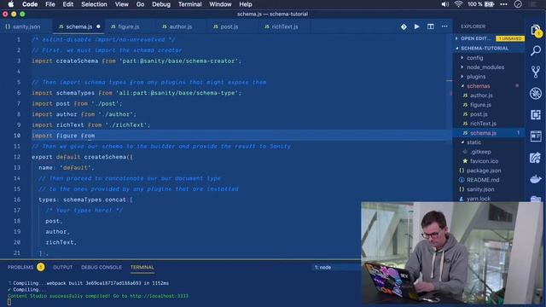Open Source Control view in the activity bar

tap(536, 72)
